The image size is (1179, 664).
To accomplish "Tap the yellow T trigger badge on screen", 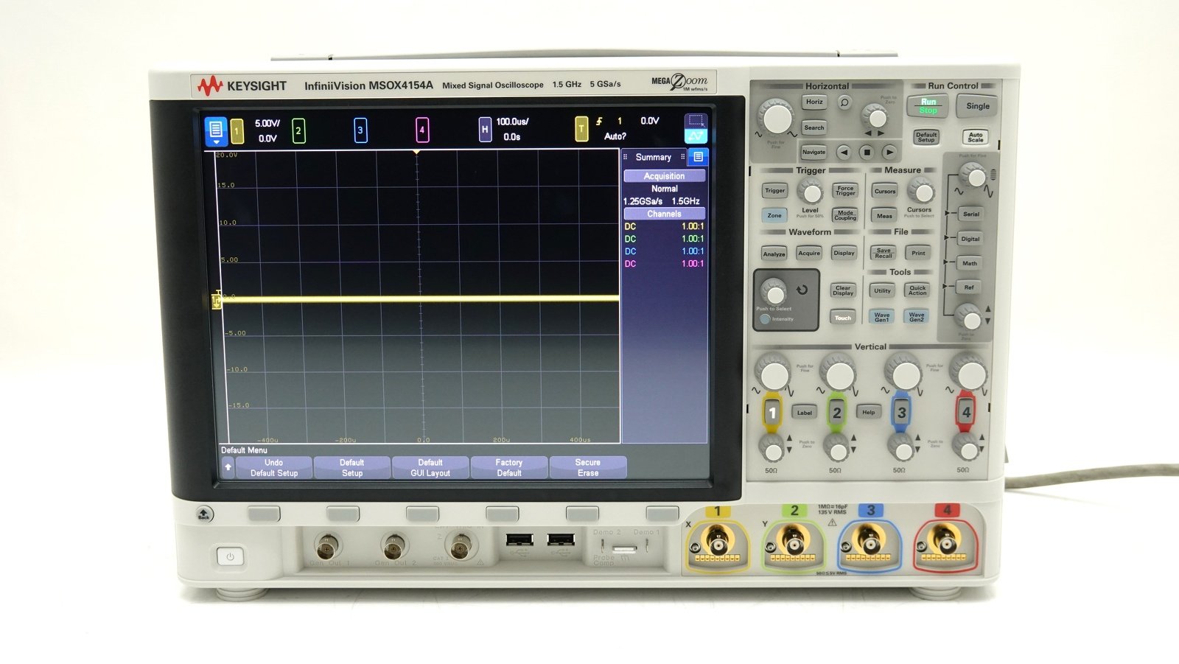I will coord(581,128).
